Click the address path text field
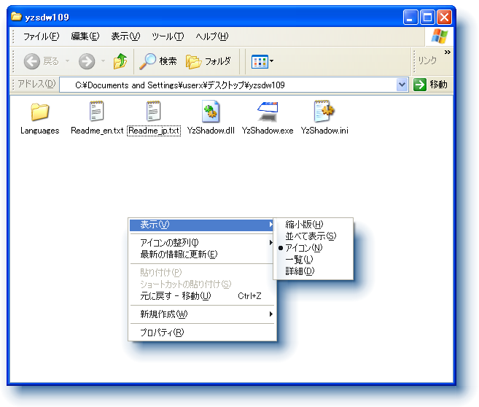 coord(228,85)
